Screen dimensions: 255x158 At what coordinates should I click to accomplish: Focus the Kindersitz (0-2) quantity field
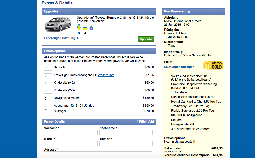(48, 83)
